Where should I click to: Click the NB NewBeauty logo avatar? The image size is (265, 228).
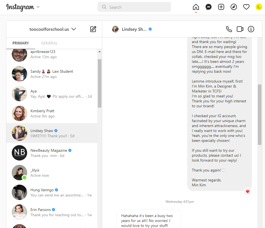click(19, 153)
